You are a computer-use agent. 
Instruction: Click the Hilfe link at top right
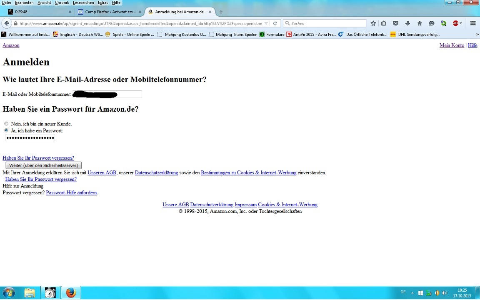[x=472, y=45]
